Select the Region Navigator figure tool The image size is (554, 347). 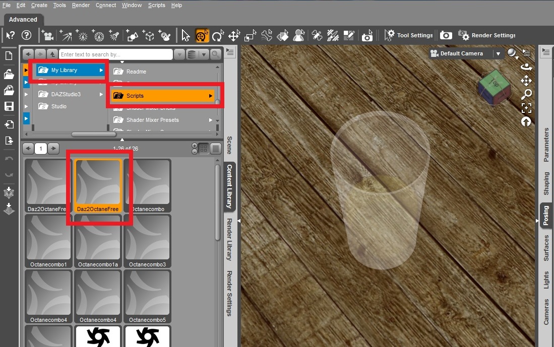[x=299, y=35]
